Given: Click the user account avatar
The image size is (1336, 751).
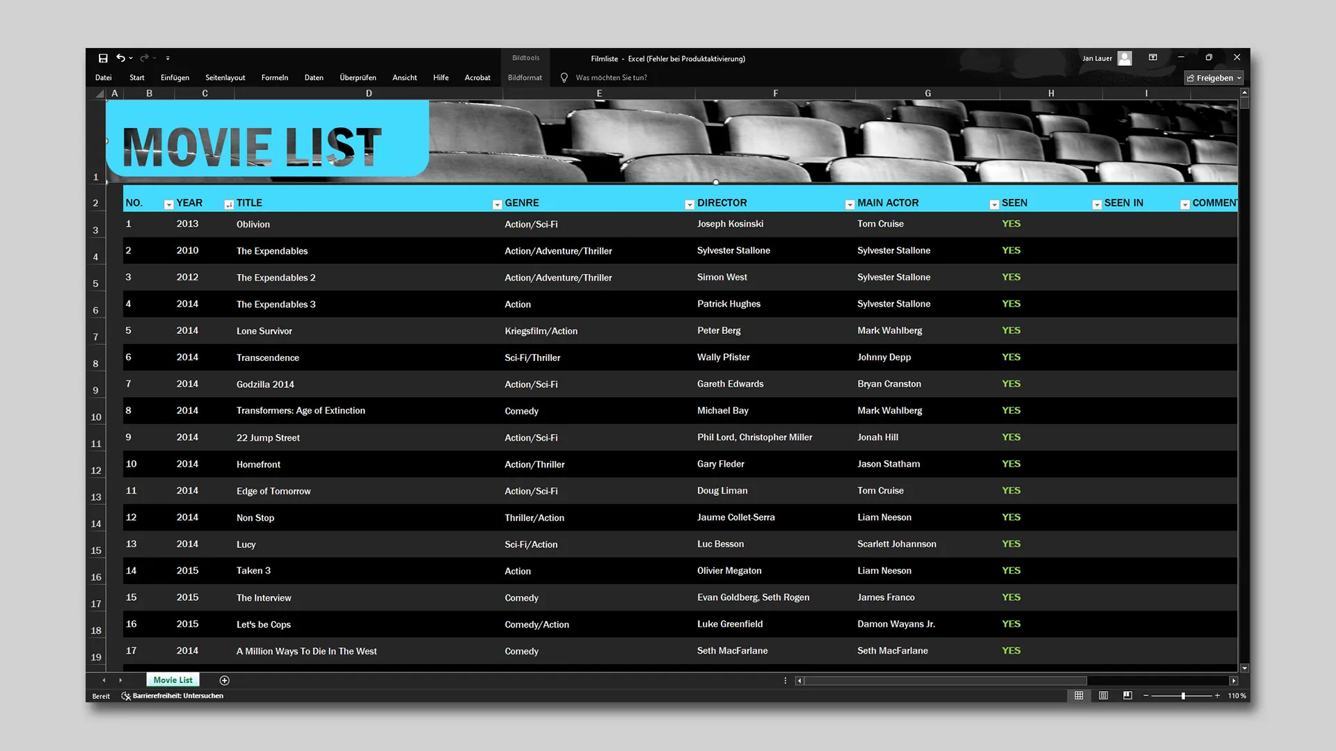Looking at the screenshot, I should 1124,58.
